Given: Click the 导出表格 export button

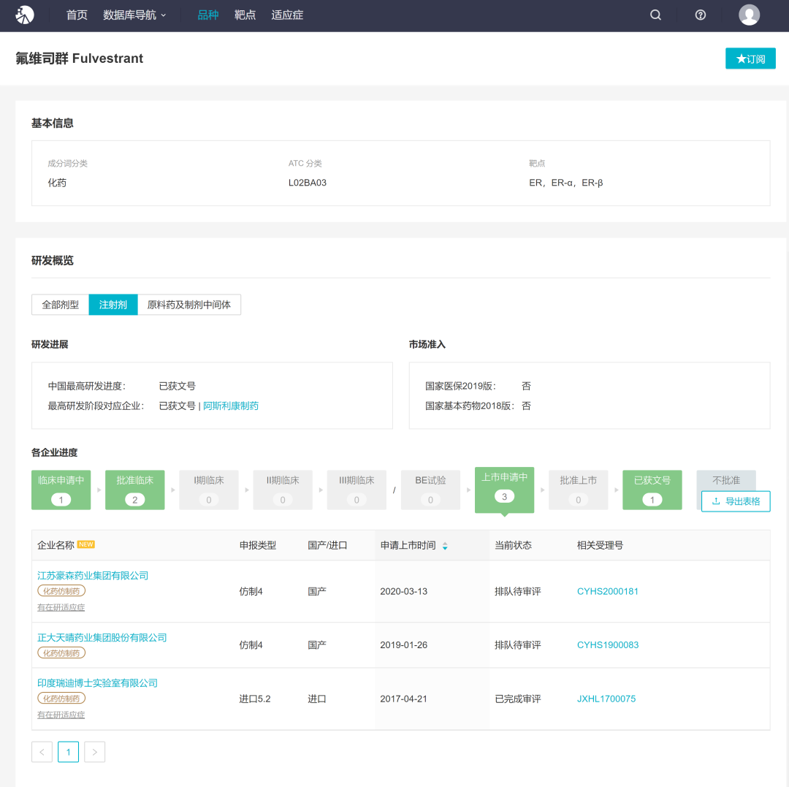Looking at the screenshot, I should (736, 501).
